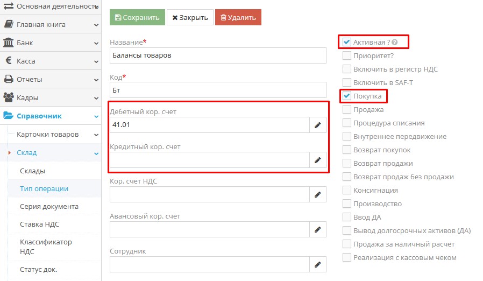Click the Банк building icon
483x281 pixels.
click(9, 43)
